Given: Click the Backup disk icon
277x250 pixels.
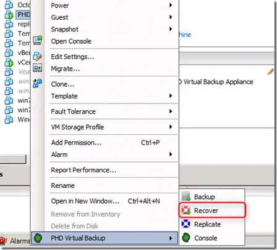Looking at the screenshot, I should (x=186, y=196).
